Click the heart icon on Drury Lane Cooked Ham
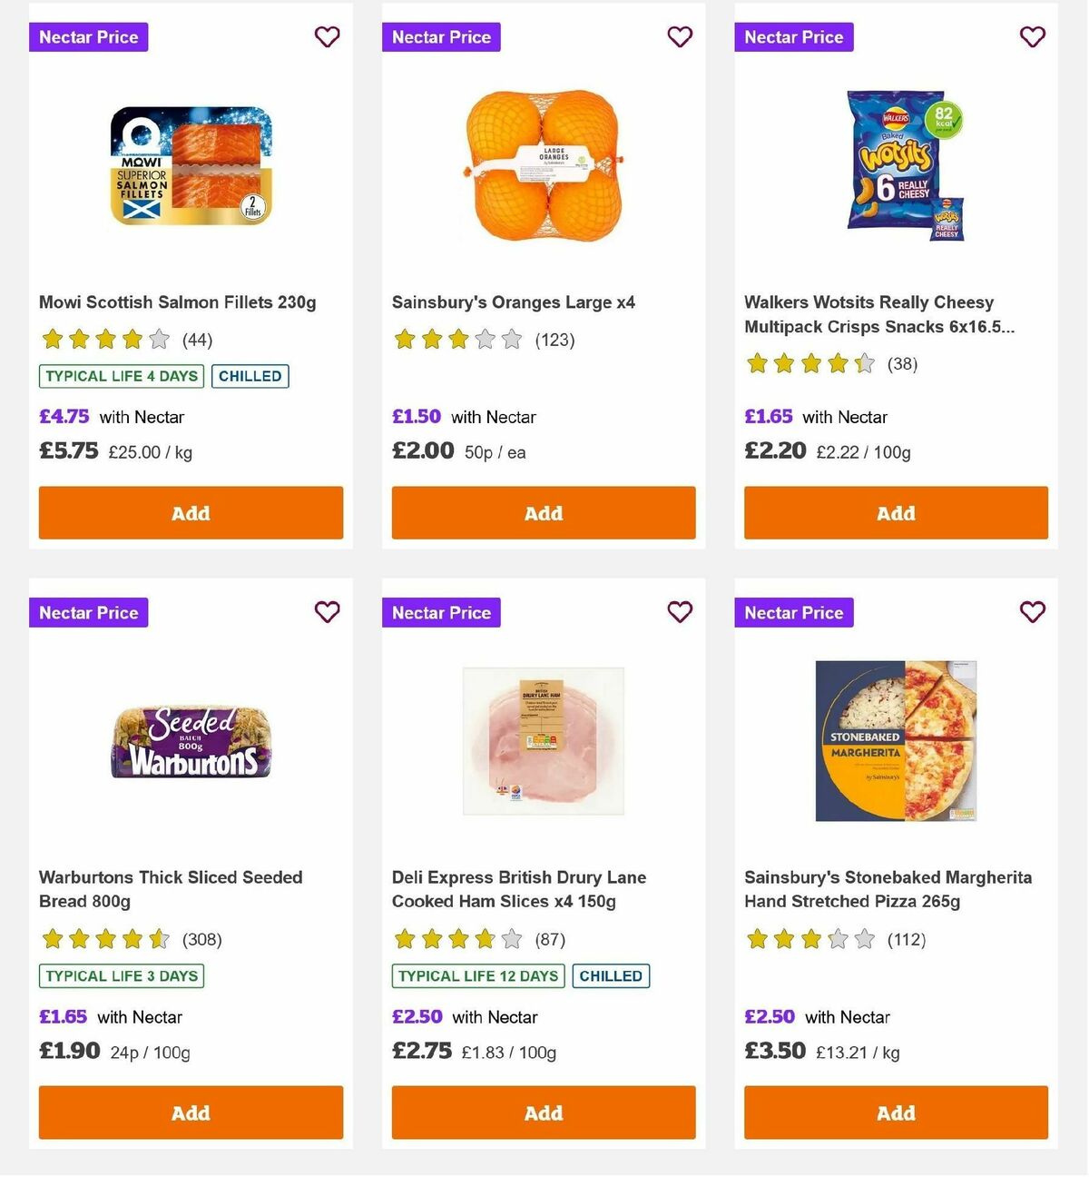 (x=680, y=613)
